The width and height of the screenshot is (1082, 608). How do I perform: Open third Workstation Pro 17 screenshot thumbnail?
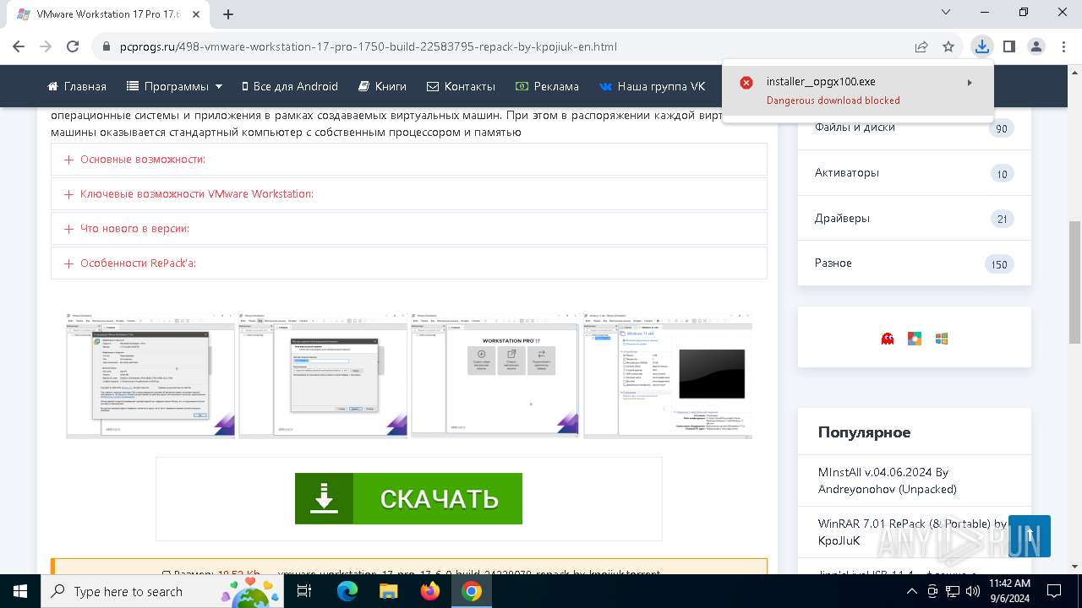(495, 375)
